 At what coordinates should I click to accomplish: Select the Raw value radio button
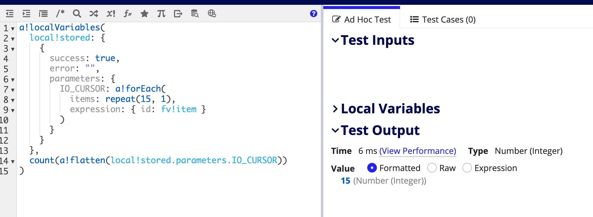[x=432, y=168]
